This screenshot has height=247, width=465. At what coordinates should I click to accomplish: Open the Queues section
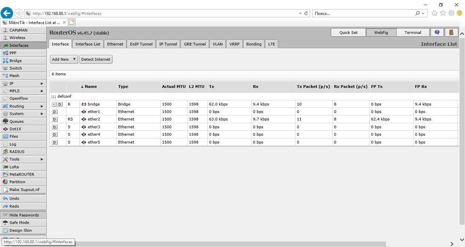pyautogui.click(x=23, y=121)
